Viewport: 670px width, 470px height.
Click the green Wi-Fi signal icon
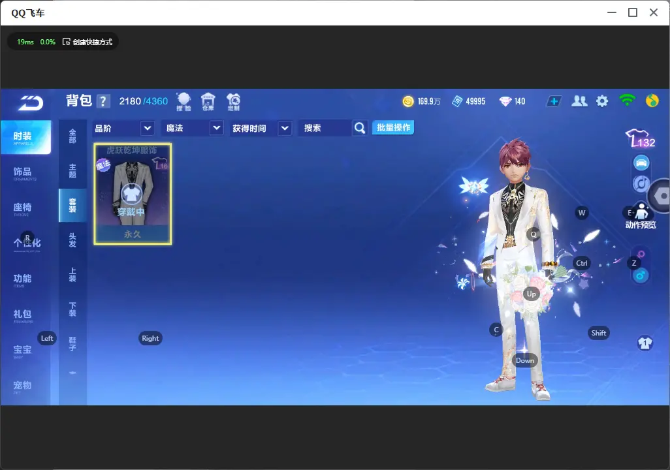tap(627, 101)
